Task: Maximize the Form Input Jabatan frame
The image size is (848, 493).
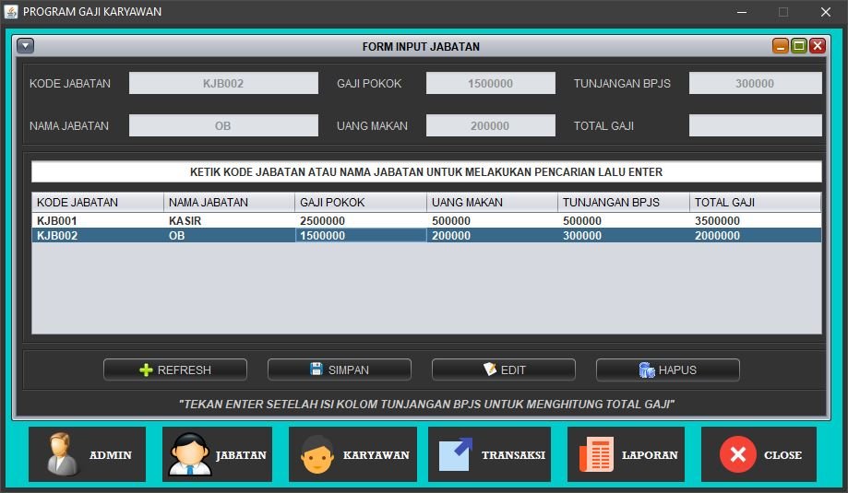Action: 799,46
